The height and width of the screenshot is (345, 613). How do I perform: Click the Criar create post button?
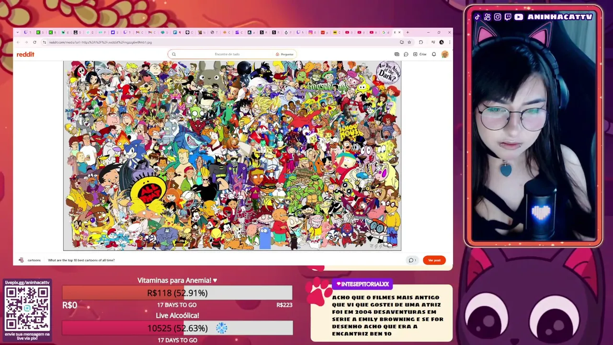pyautogui.click(x=420, y=54)
